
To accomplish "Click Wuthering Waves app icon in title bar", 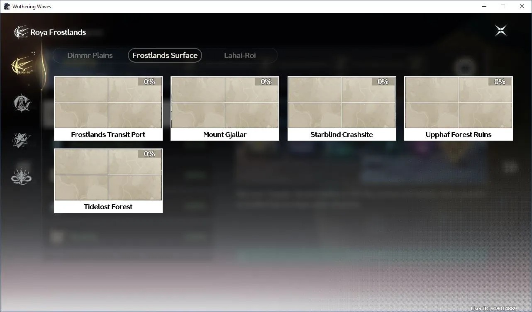I will [7, 7].
